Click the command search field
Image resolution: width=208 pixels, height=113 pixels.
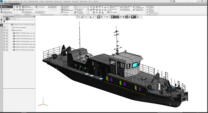click(186, 1)
